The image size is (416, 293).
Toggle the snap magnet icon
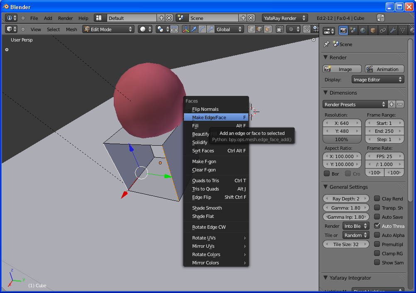click(x=306, y=29)
